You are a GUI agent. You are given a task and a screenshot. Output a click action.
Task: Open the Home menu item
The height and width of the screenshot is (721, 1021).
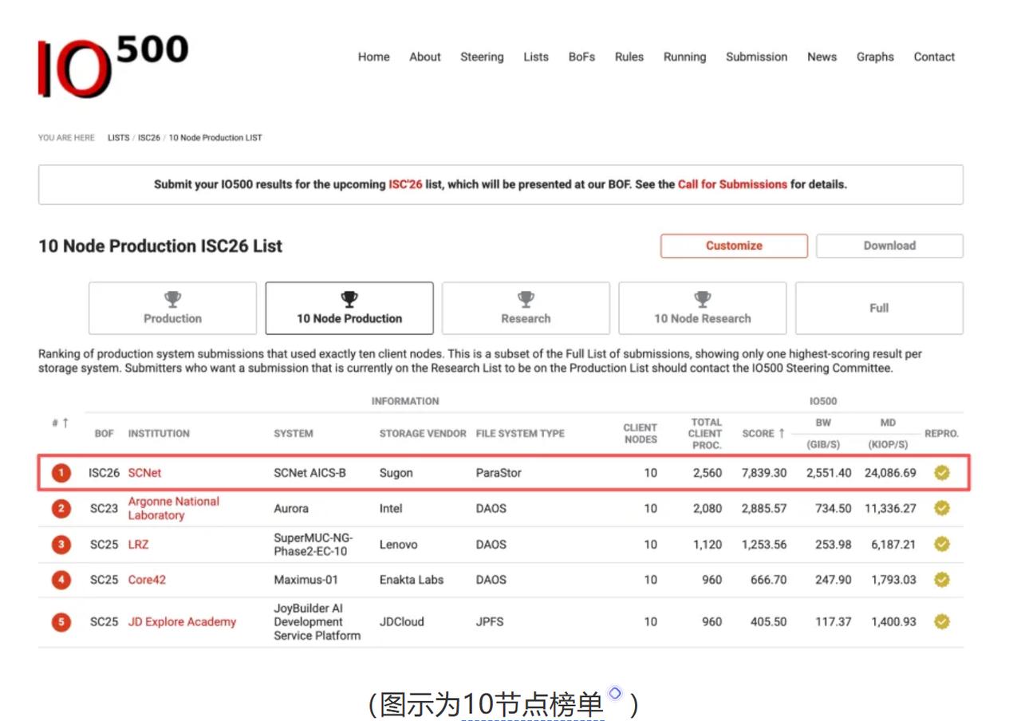pyautogui.click(x=373, y=57)
